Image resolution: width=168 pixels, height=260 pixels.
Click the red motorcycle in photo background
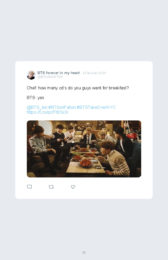click(133, 135)
